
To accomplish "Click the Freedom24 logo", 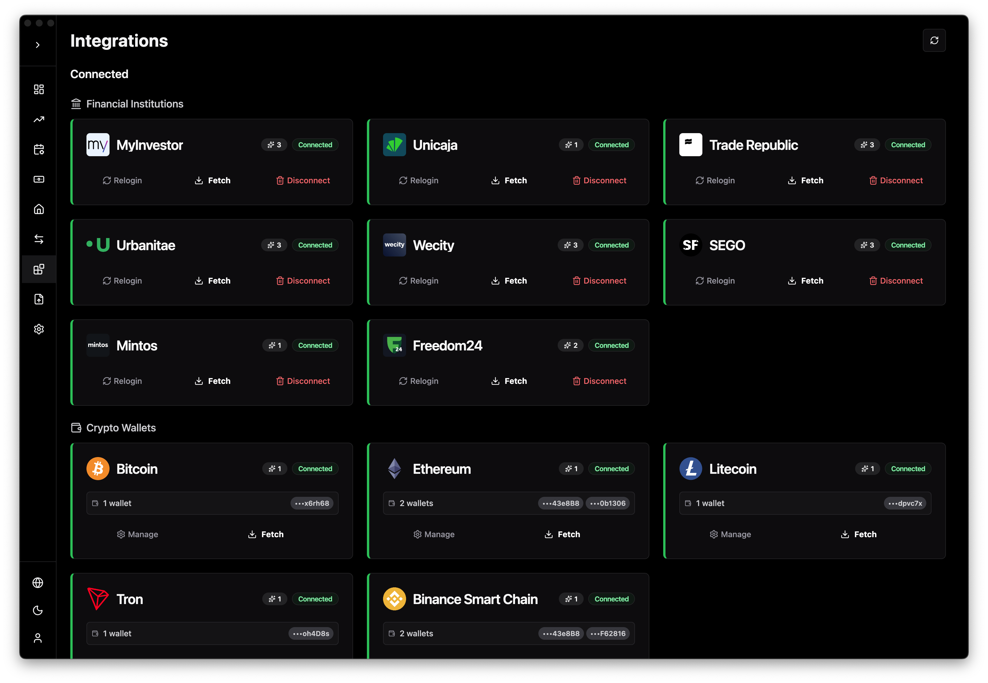I will [395, 345].
